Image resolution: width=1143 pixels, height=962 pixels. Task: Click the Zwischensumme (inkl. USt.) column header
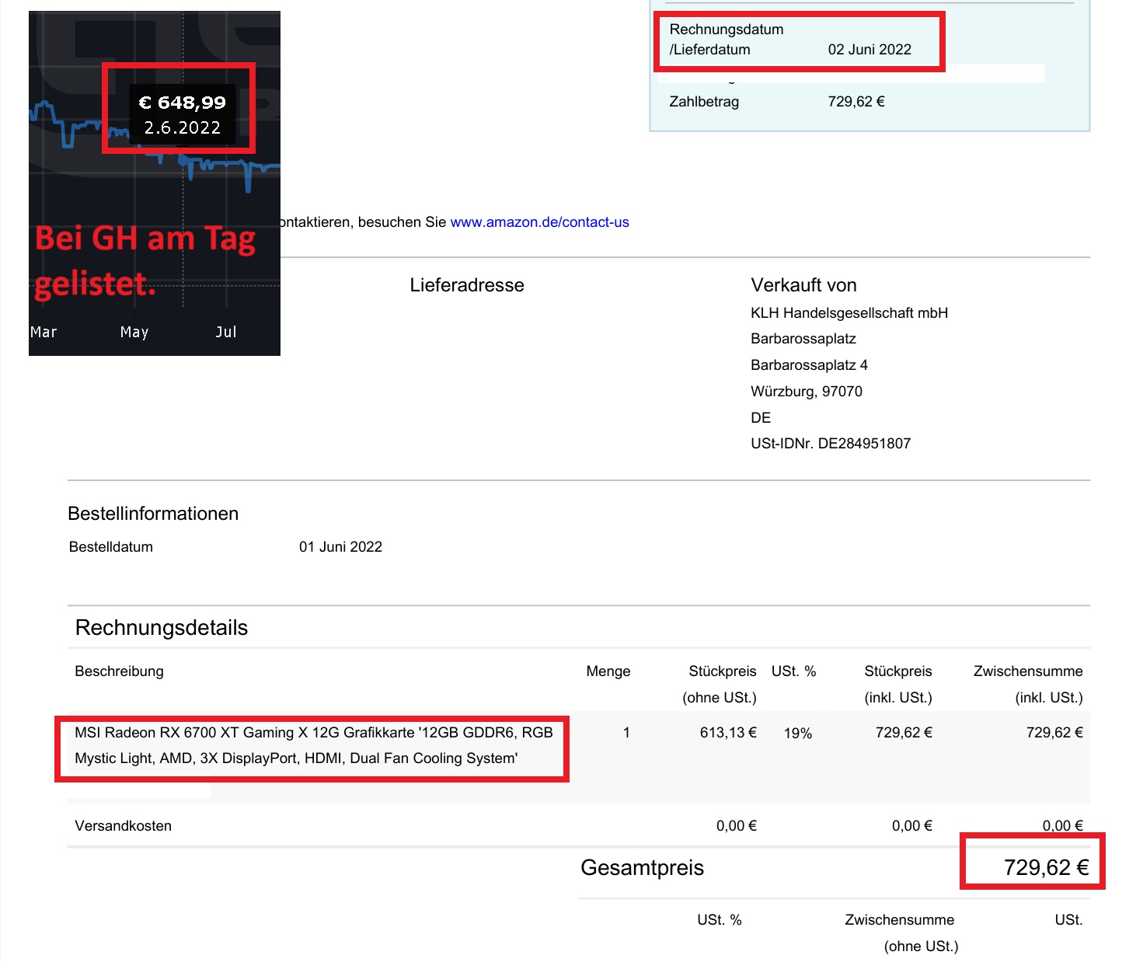click(1028, 685)
